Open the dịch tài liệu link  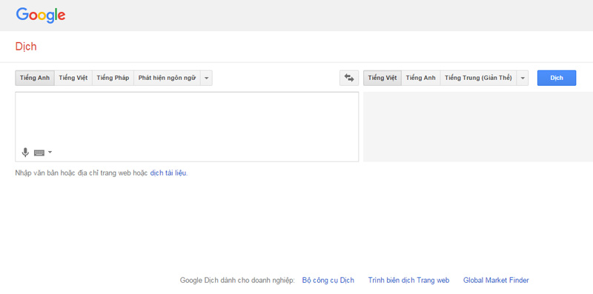point(168,173)
